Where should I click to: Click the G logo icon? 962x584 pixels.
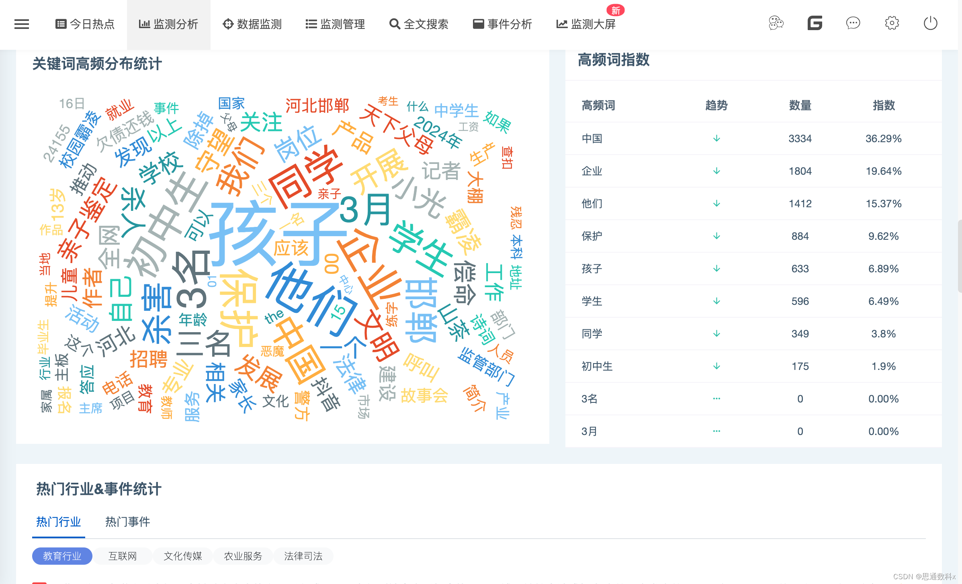(815, 23)
